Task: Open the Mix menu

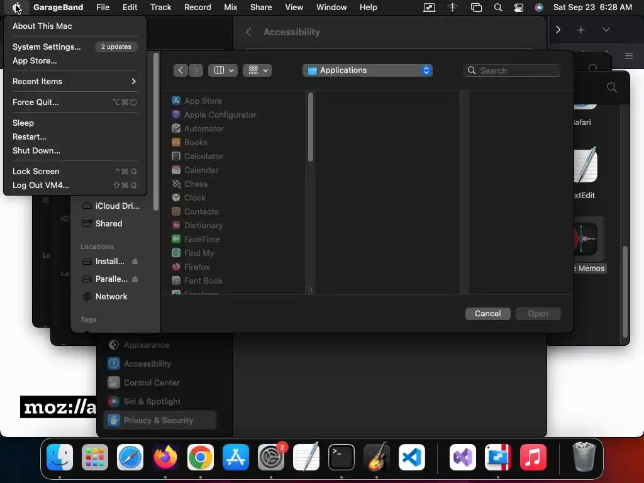Action: 230,8
